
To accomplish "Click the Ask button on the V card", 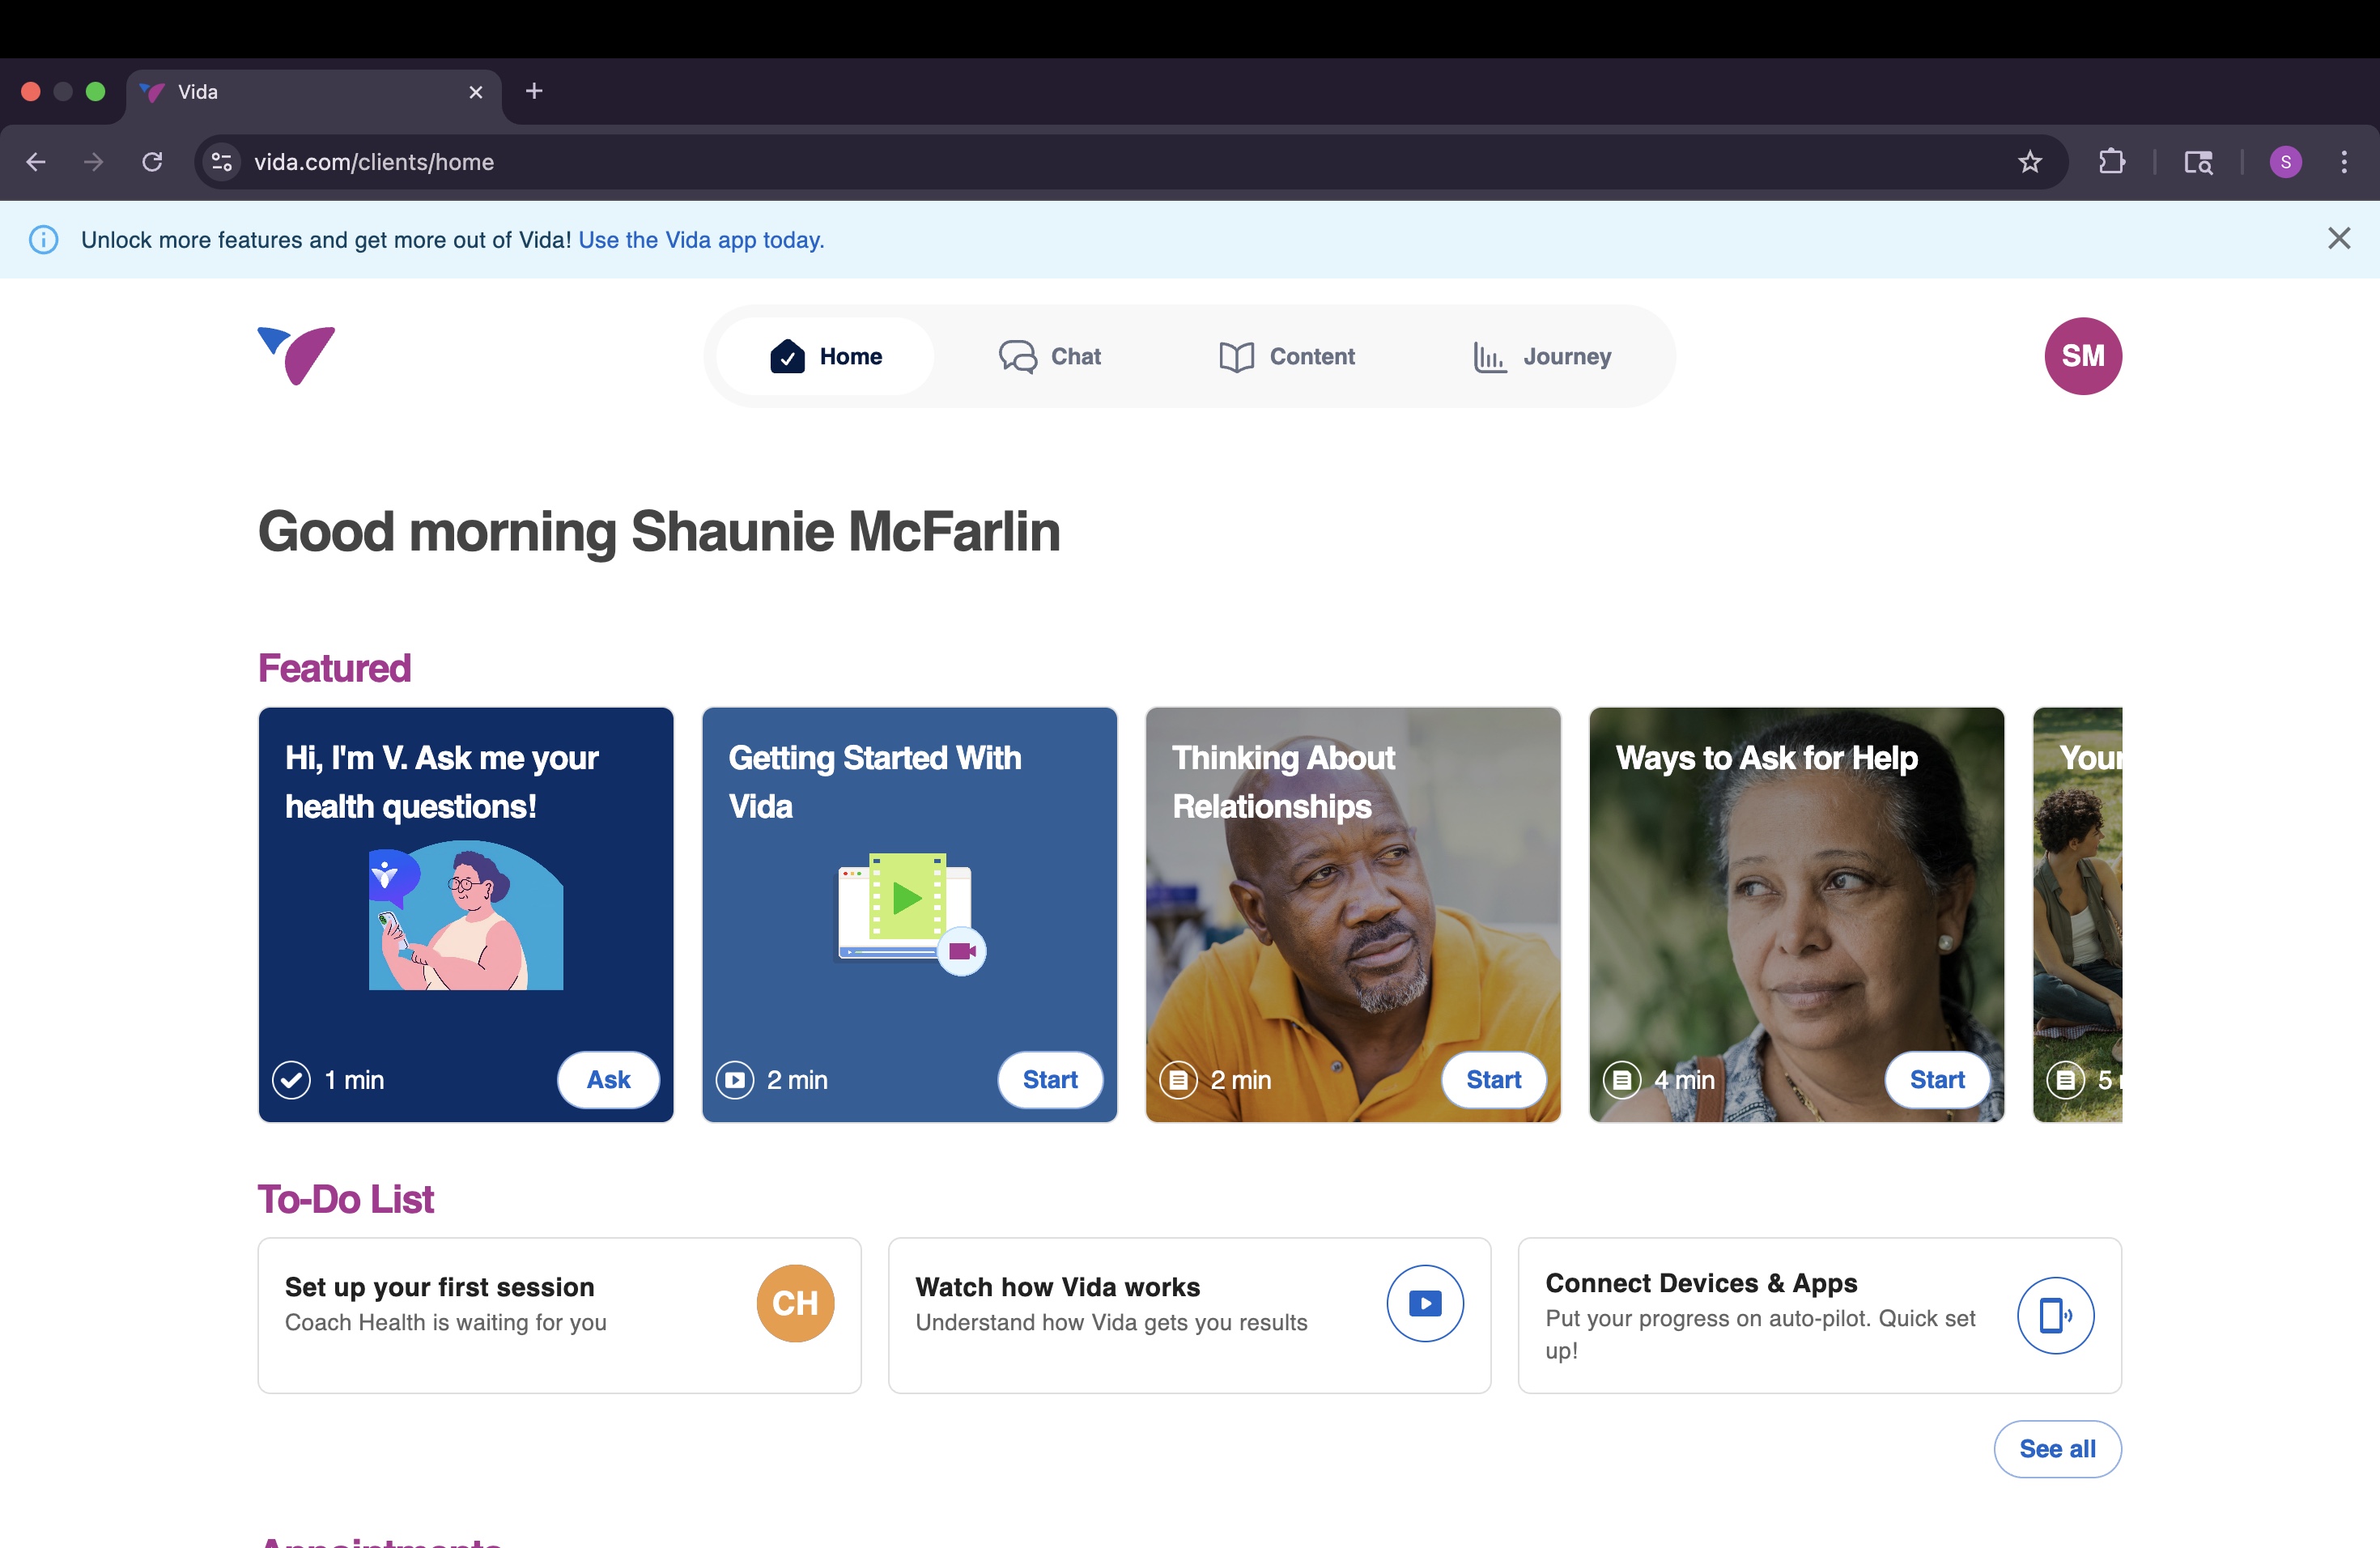I will [608, 1080].
